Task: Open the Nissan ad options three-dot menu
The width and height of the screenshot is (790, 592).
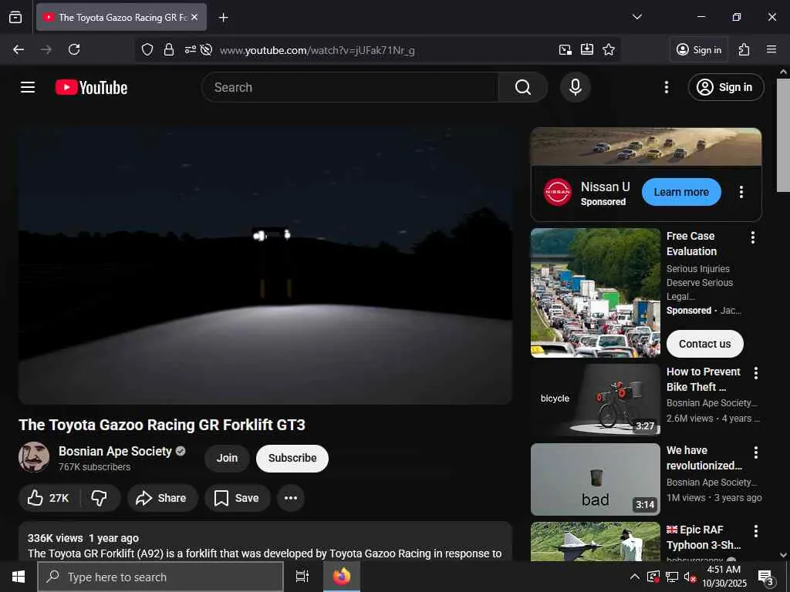Action: tap(741, 192)
